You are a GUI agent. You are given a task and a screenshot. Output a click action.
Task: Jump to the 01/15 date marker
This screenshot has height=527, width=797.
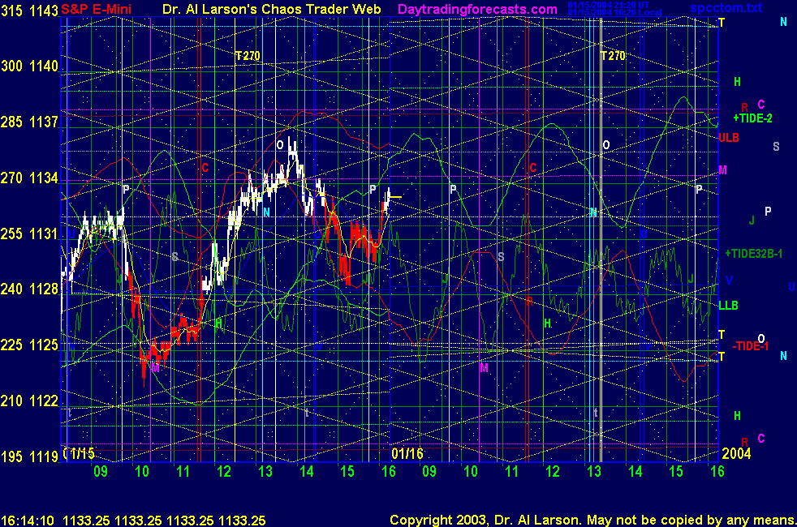80,452
